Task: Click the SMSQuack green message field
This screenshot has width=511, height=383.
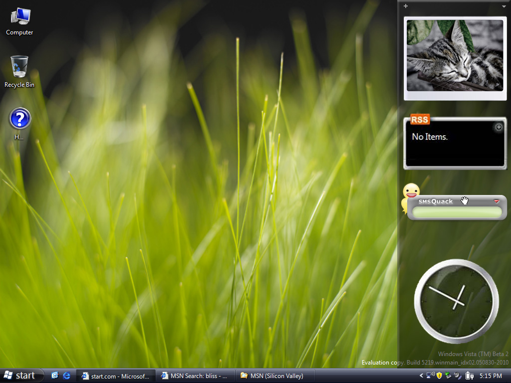Action: [x=457, y=212]
